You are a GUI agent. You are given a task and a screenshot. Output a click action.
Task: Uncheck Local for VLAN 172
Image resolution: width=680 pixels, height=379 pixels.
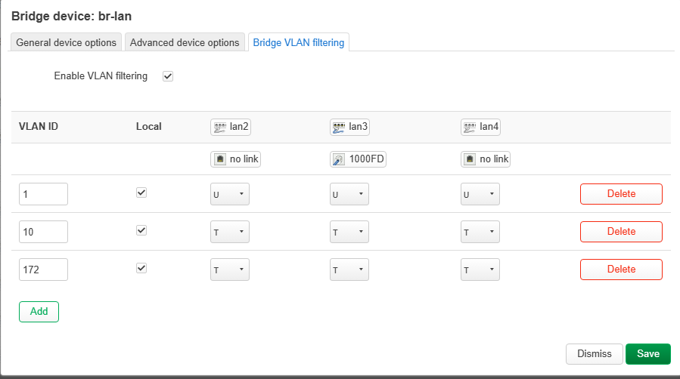[141, 268]
